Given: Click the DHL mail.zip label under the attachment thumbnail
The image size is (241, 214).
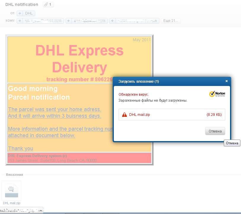Looking at the screenshot, I should (12, 203).
